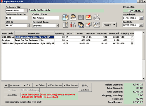Click the line items vertical scrollbar thumb
The height and width of the screenshot is (106, 146).
pos(143,47)
